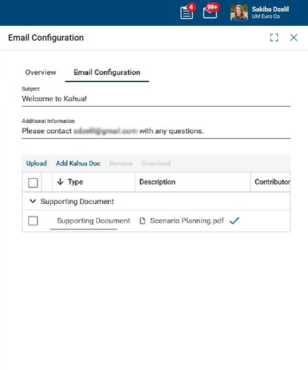The image size is (308, 370).
Task: Click the Subject input field
Action: (x=156, y=99)
